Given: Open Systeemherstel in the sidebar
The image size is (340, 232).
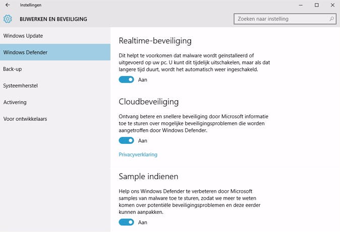Looking at the screenshot, I should 20,86.
